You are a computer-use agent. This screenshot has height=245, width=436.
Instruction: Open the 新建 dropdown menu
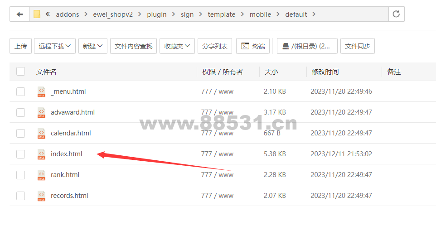click(93, 46)
